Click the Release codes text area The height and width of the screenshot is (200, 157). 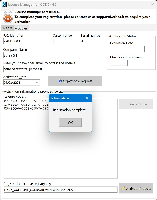pos(61,139)
